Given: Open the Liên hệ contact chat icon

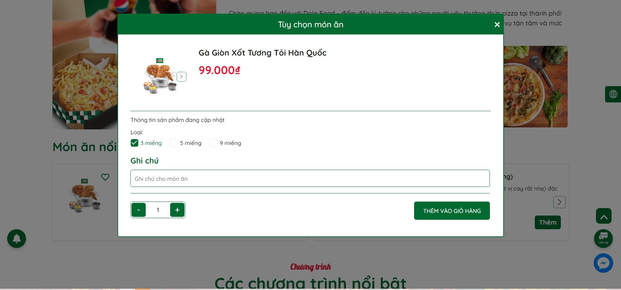Looking at the screenshot, I should 603,239.
